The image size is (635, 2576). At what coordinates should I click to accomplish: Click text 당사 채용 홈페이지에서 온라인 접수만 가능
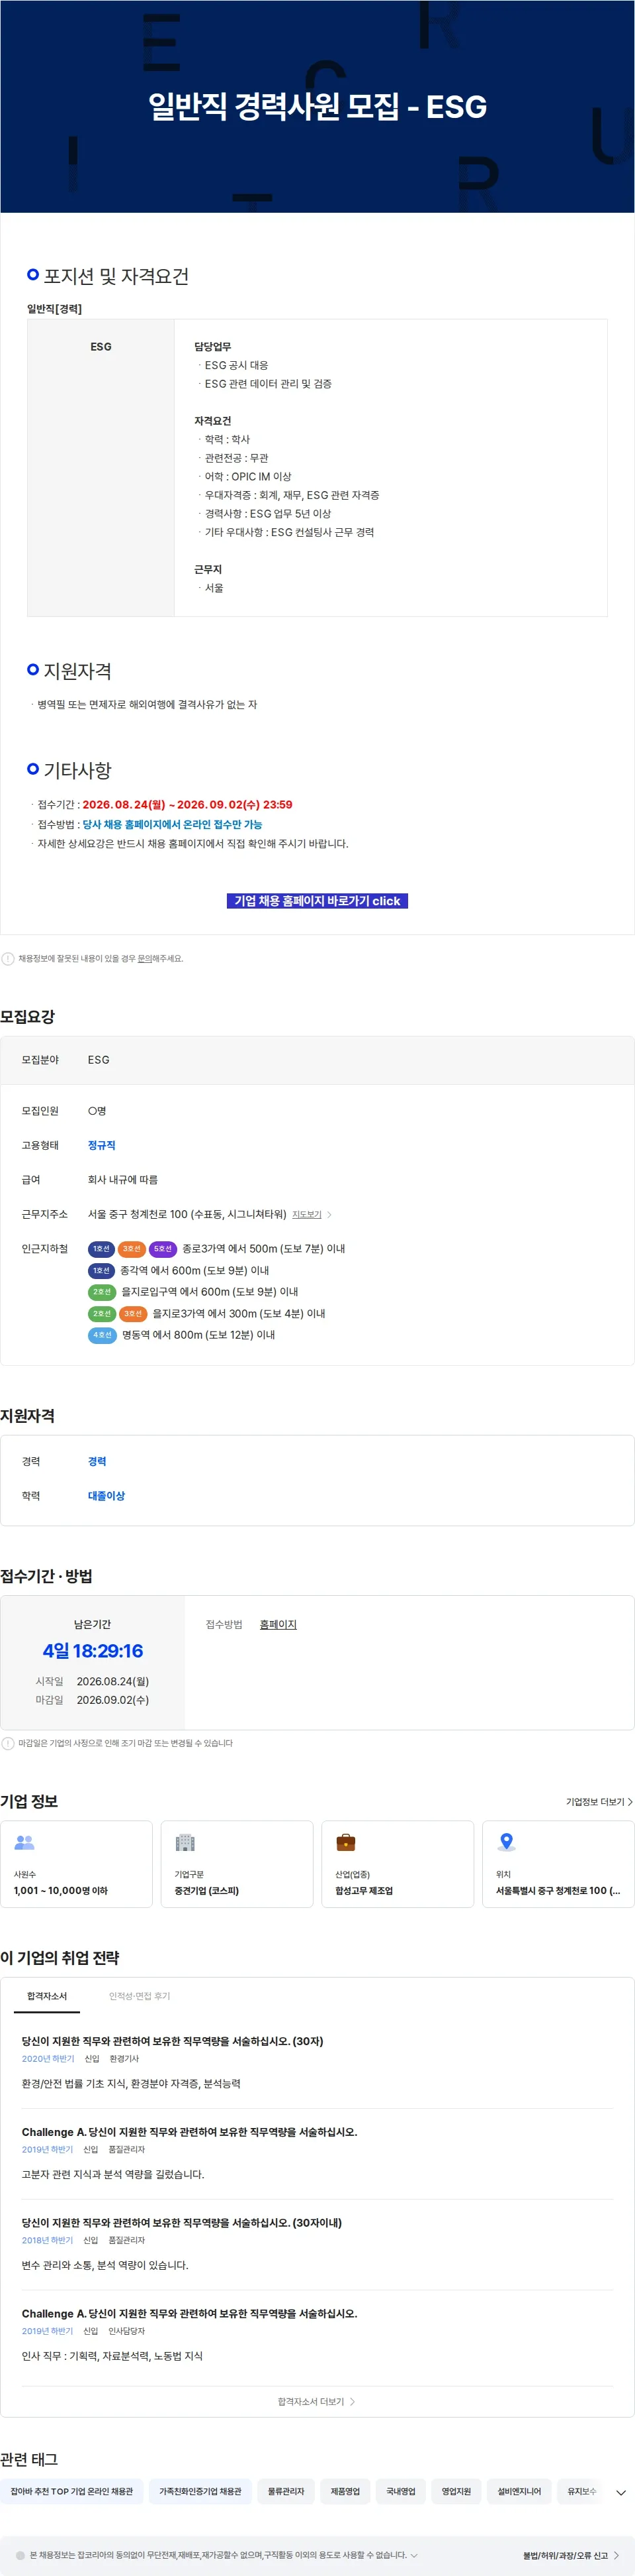[x=172, y=824]
